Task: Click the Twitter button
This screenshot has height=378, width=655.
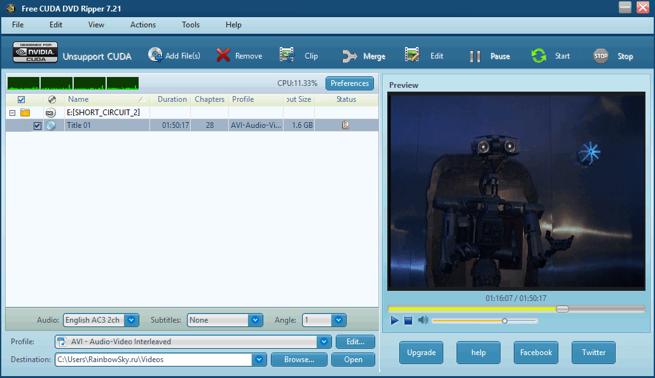Action: (593, 353)
